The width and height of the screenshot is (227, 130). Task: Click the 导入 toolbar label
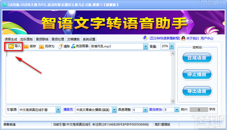(x=18, y=46)
